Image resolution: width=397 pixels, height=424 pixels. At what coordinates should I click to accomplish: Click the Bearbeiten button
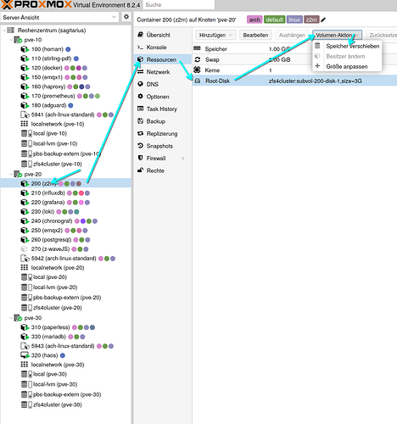[255, 35]
